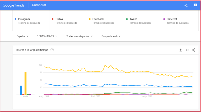Screen dimensions: 201x112
Task: Edit the TikTok search term
Action: [x=59, y=19]
